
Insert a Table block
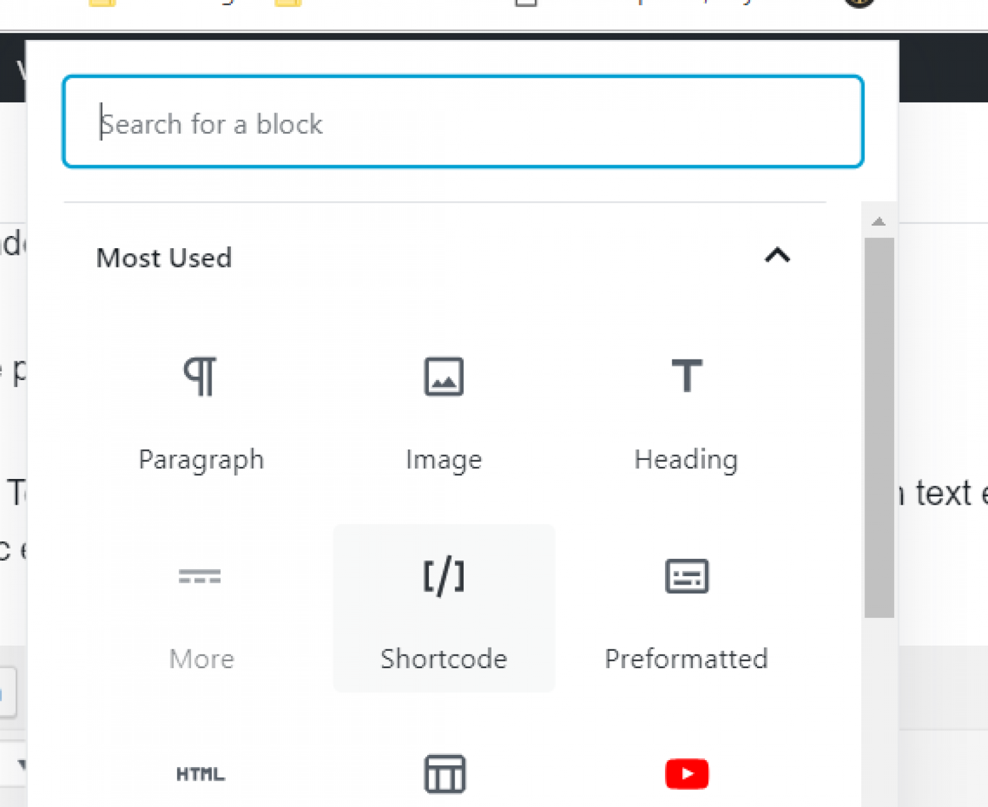pos(443,774)
